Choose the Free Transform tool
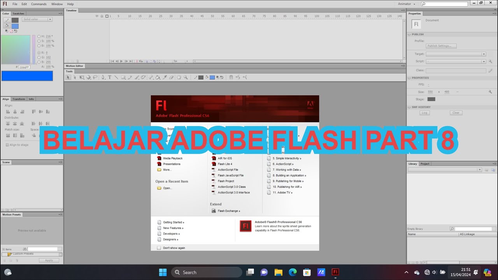 click(x=82, y=77)
